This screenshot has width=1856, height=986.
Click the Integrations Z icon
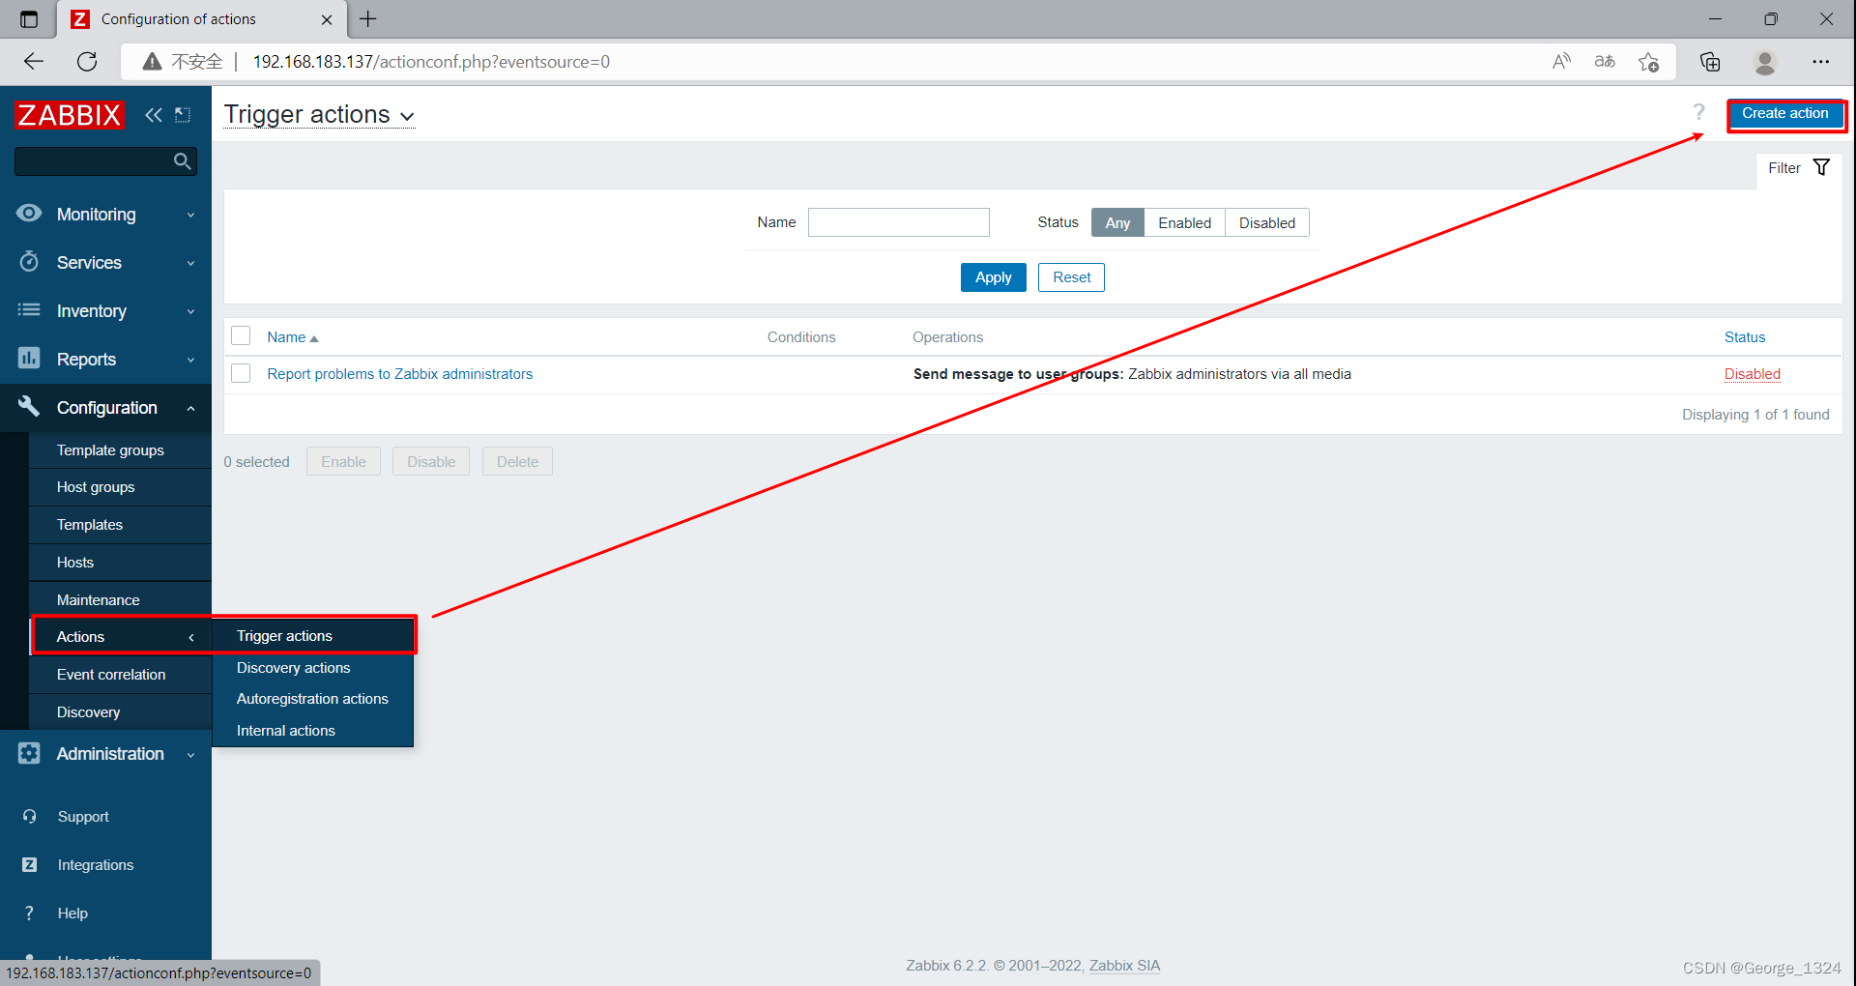click(x=29, y=865)
